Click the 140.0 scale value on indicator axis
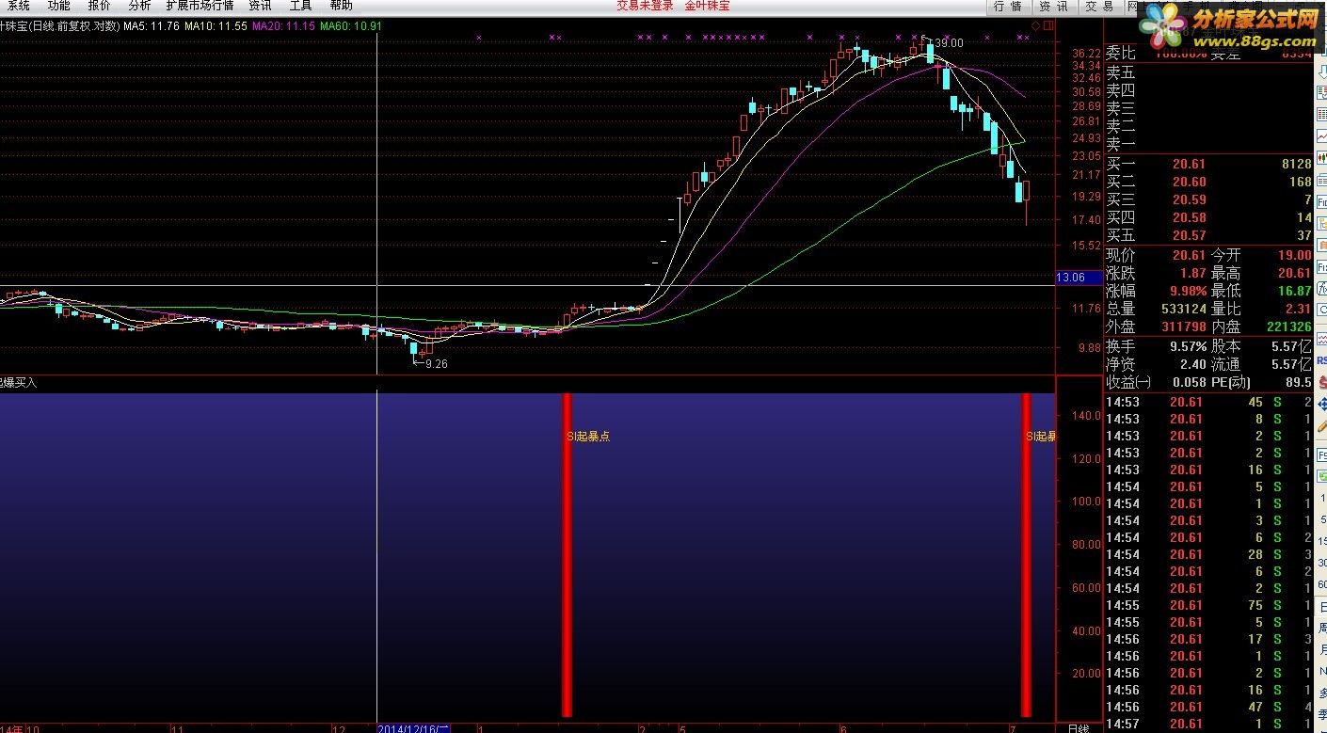The image size is (1327, 733). (1086, 415)
